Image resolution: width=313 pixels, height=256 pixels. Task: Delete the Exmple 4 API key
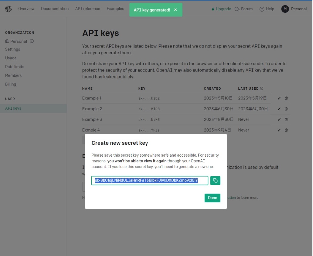point(286,130)
